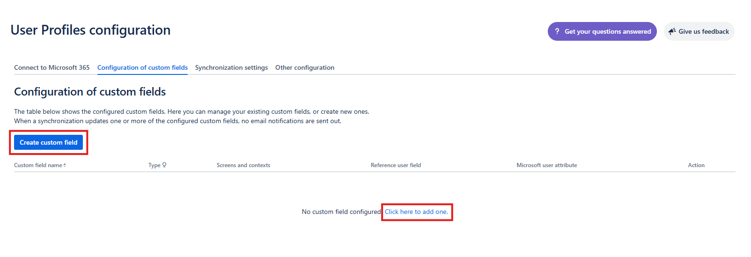This screenshot has width=751, height=257.
Task: Switch to Connect to Microsoft 365 tab
Action: 52,67
